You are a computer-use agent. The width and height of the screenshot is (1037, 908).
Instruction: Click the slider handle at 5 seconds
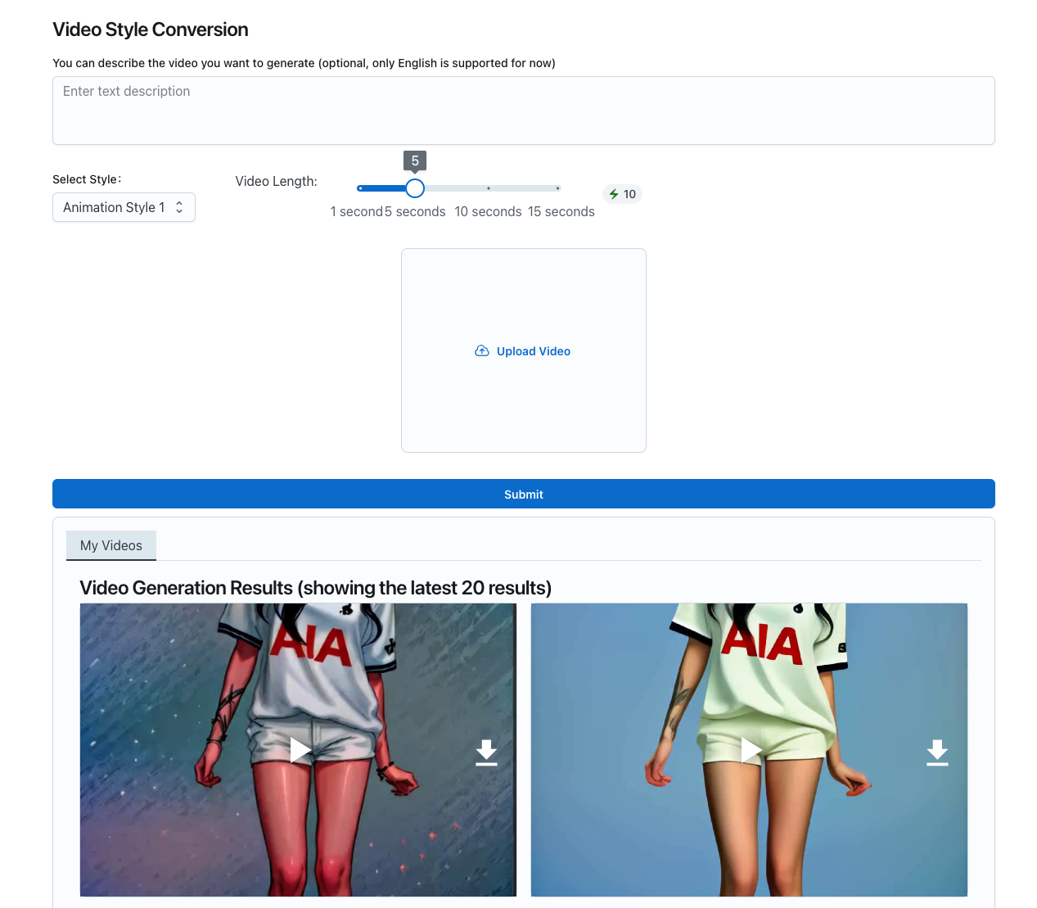tap(415, 188)
